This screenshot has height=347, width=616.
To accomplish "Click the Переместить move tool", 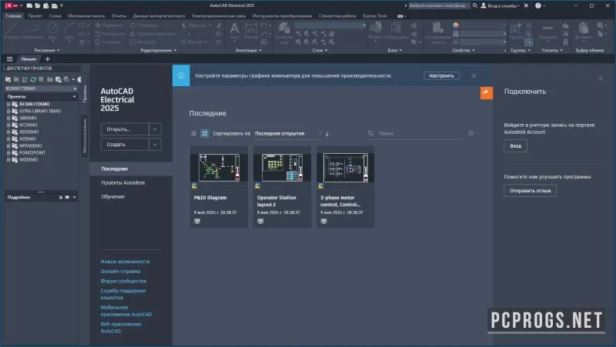I will 109,25.
